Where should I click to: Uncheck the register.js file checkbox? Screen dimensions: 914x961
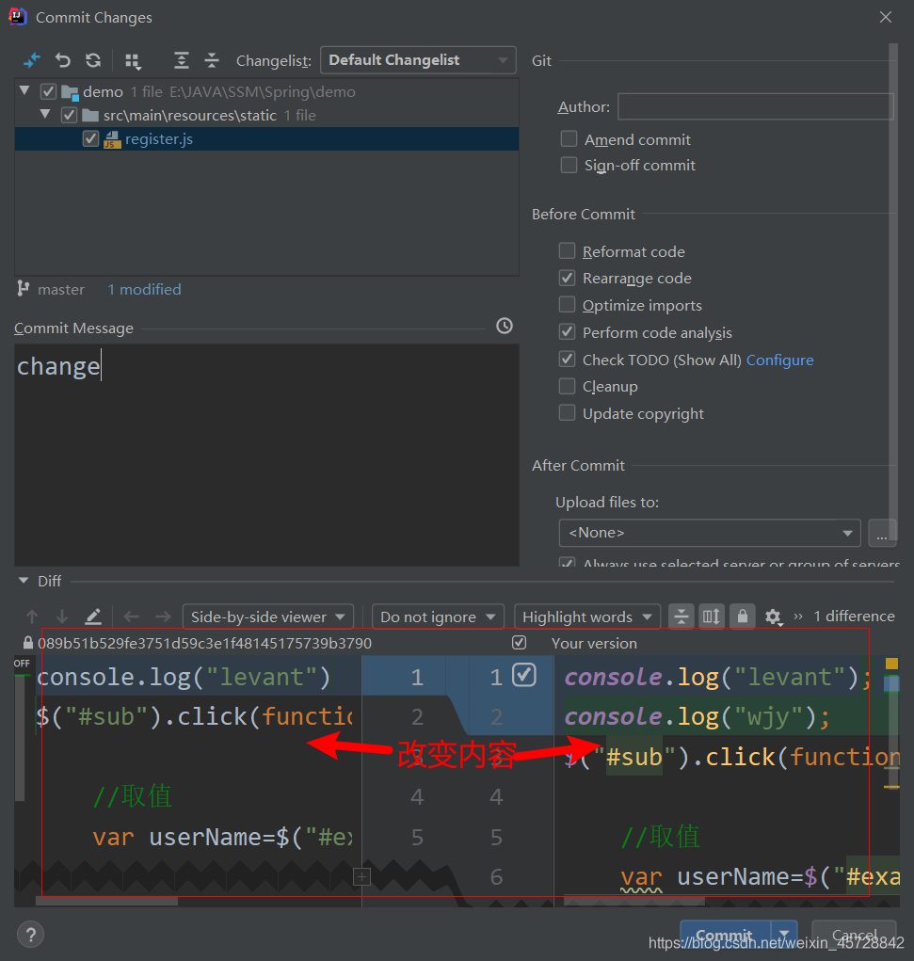pos(90,139)
